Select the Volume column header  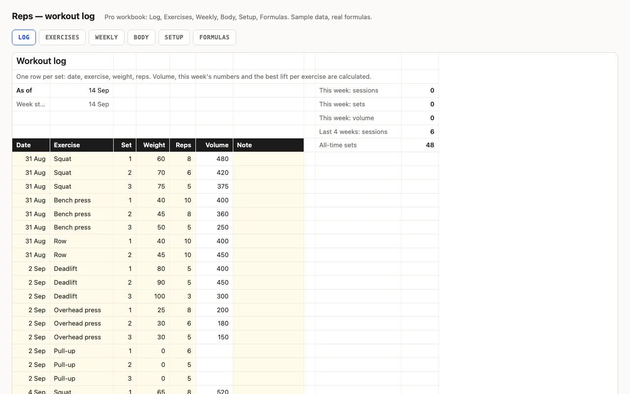(215, 145)
